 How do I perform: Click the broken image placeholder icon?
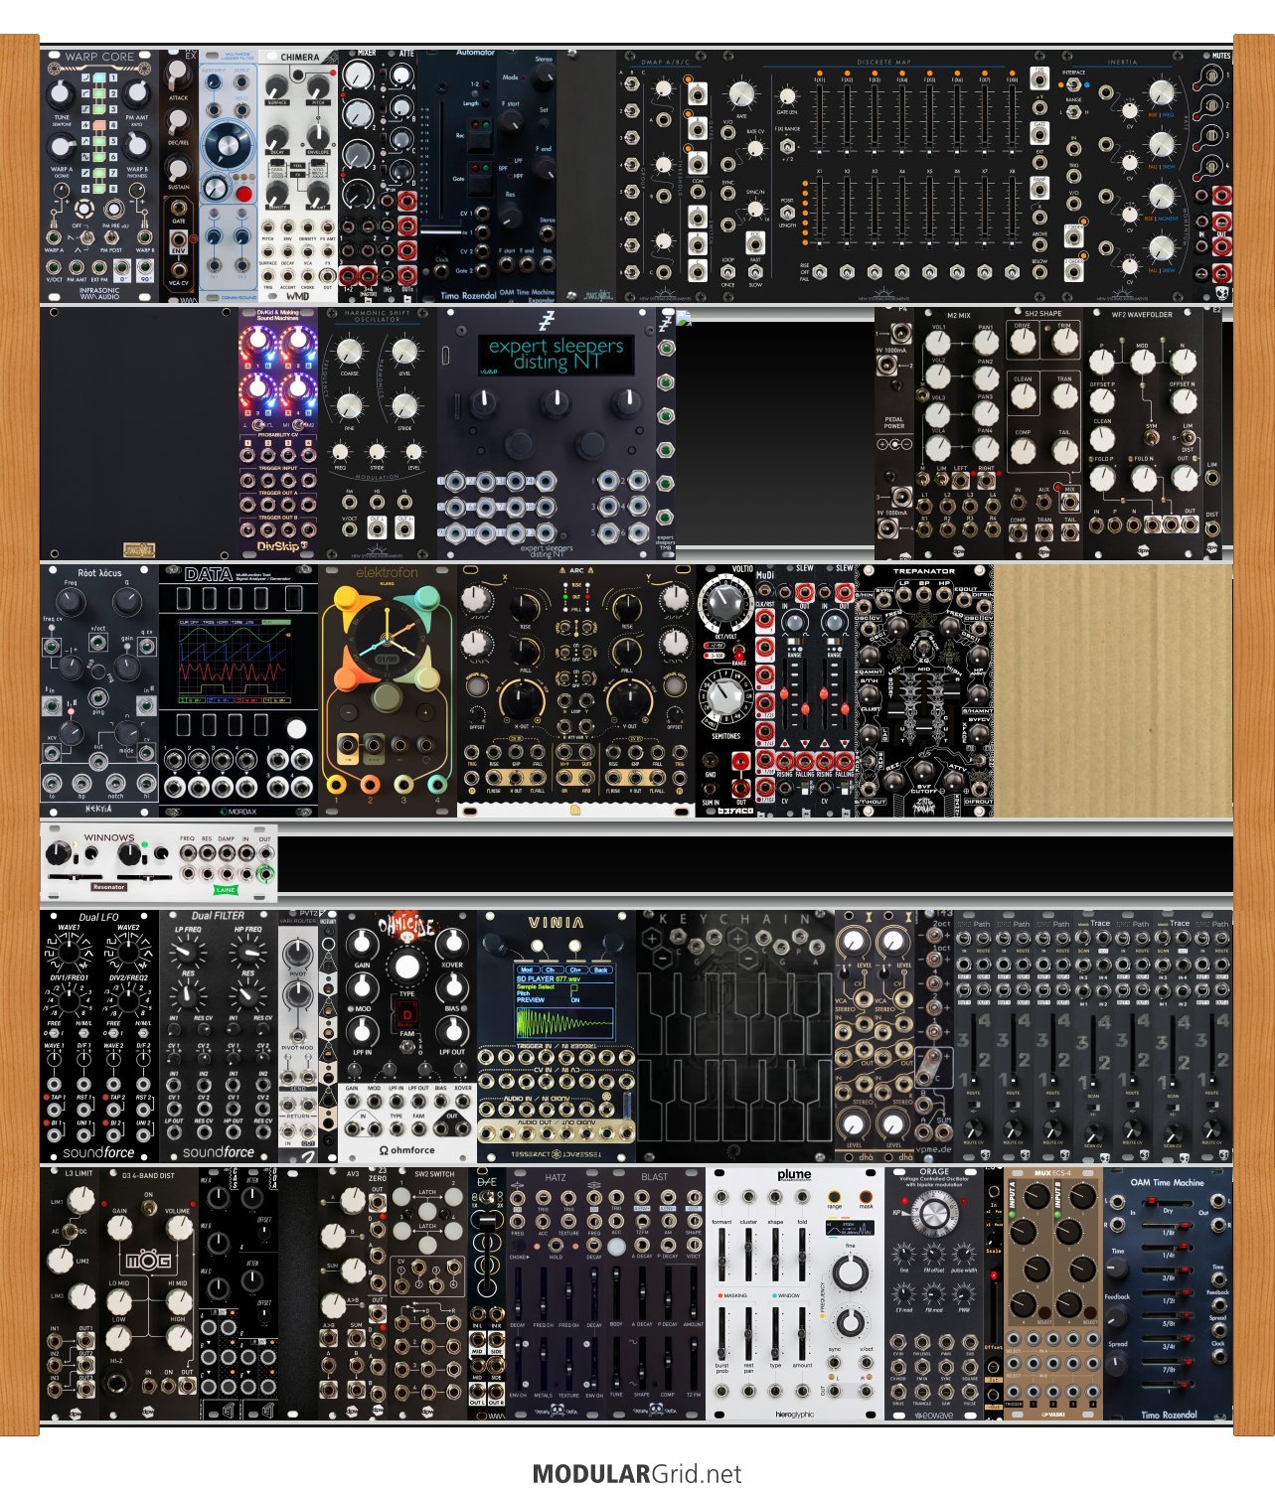tap(684, 318)
